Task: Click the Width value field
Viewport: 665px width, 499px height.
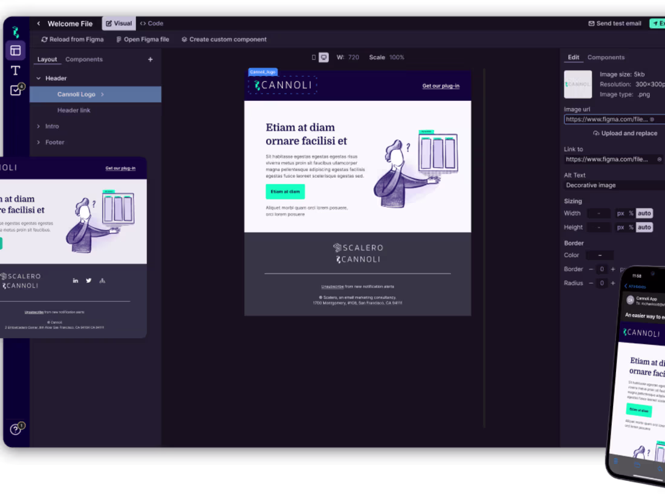Action: coord(598,213)
